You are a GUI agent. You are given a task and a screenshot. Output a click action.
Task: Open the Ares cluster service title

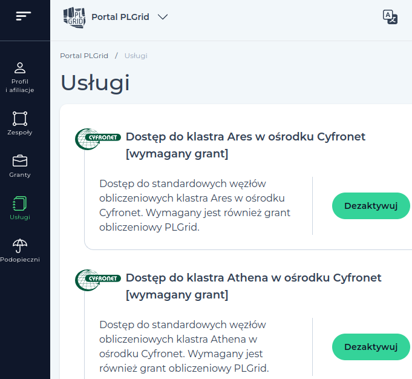click(x=246, y=145)
